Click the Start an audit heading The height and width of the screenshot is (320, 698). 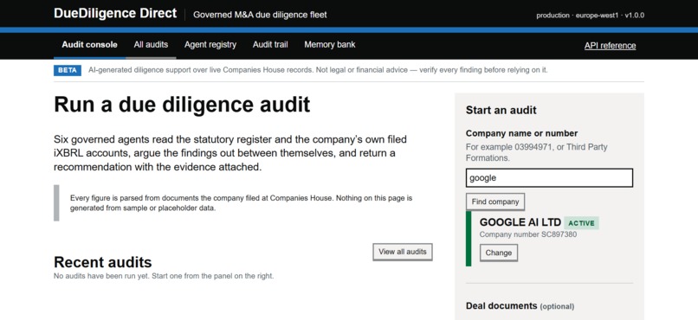pos(501,110)
